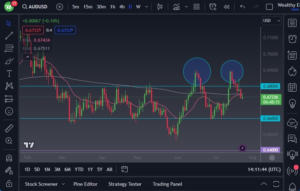
Task: Set the chart range to YTD
Action: tap(79, 169)
